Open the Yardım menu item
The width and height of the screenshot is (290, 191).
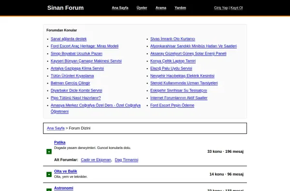point(180,8)
